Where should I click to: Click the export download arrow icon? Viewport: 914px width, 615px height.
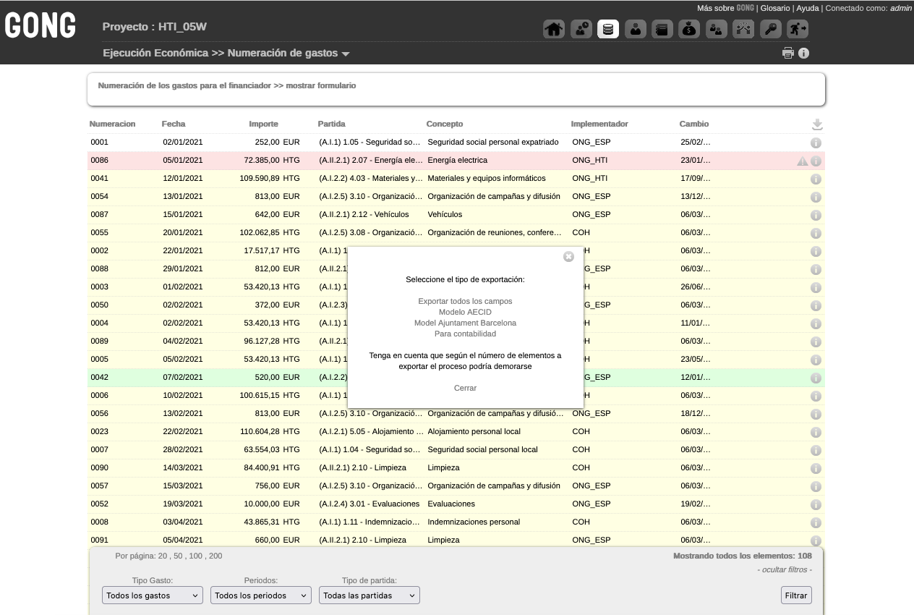(x=817, y=124)
